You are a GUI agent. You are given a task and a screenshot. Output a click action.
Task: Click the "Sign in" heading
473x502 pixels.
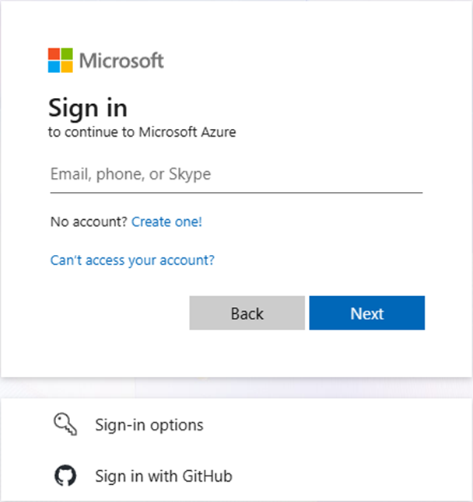click(88, 106)
